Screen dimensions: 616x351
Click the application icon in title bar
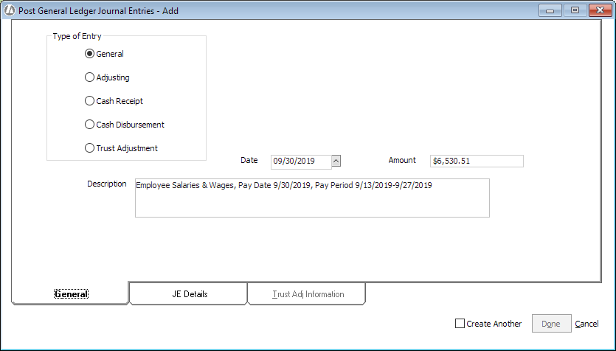click(9, 10)
